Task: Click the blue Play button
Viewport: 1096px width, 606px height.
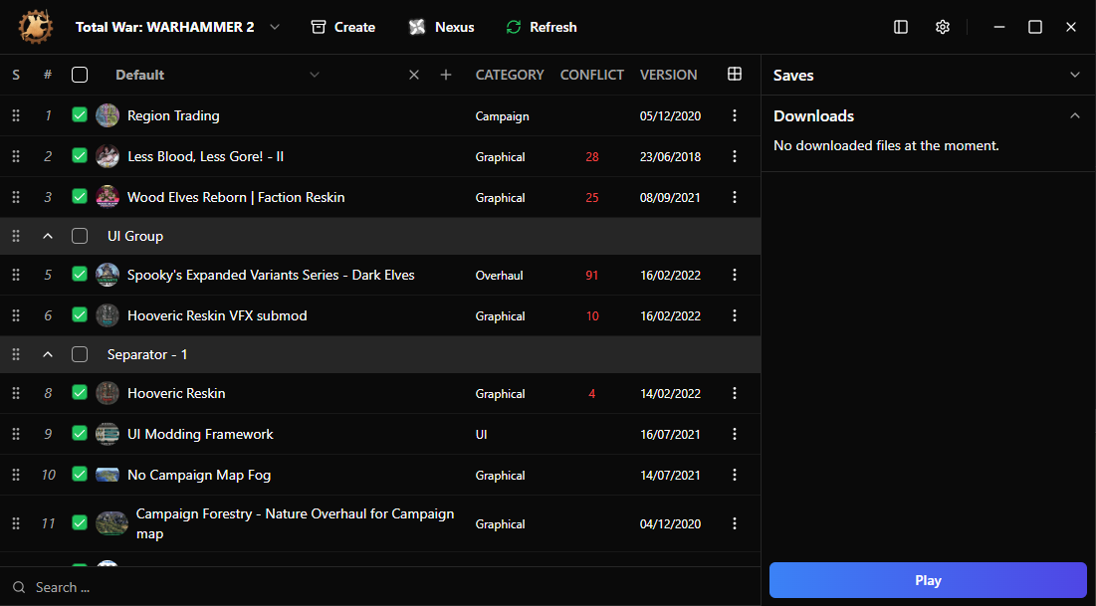Action: [928, 580]
